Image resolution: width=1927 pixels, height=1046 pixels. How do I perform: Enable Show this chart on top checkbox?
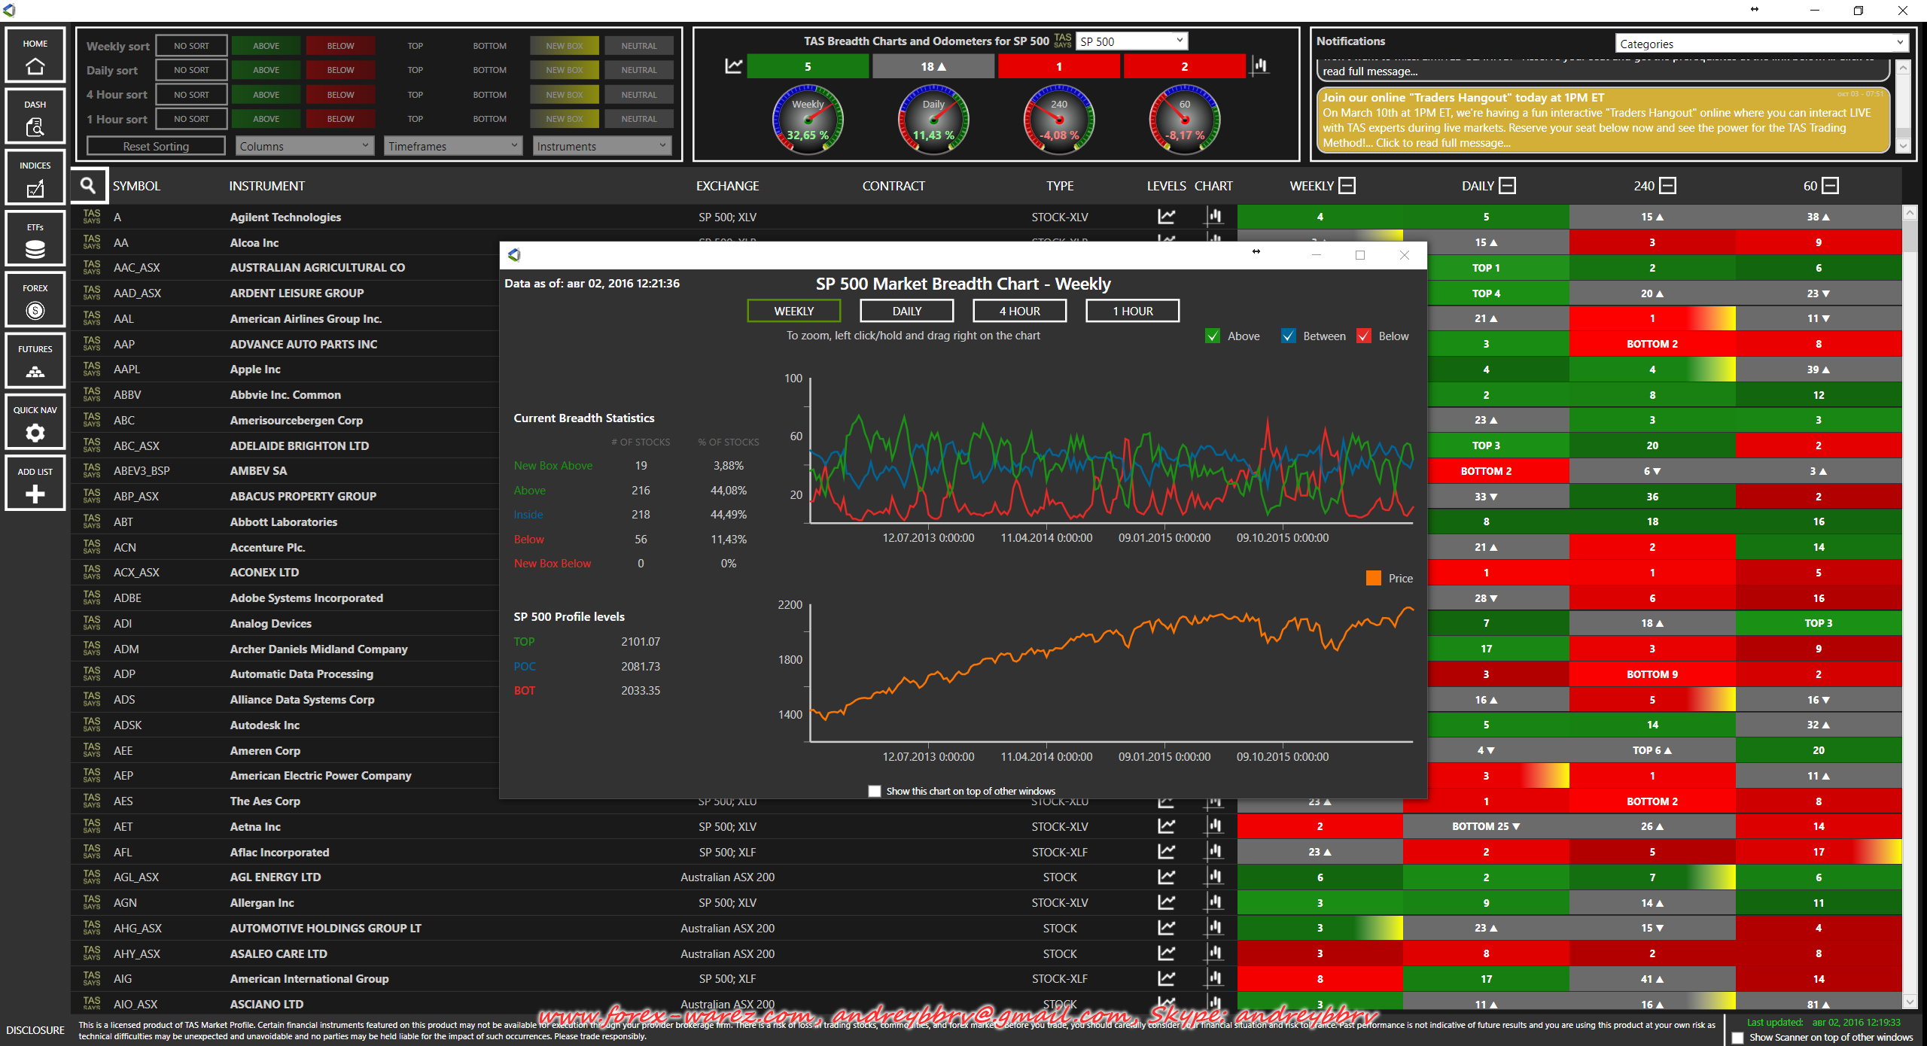click(x=874, y=791)
